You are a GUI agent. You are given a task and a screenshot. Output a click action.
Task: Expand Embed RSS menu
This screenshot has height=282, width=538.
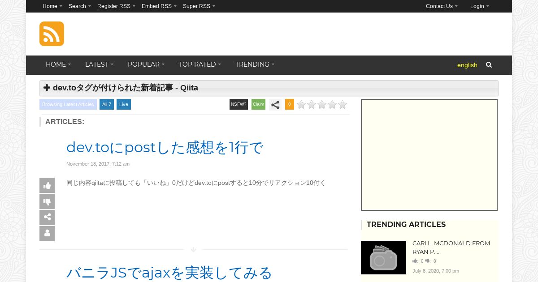point(159,6)
